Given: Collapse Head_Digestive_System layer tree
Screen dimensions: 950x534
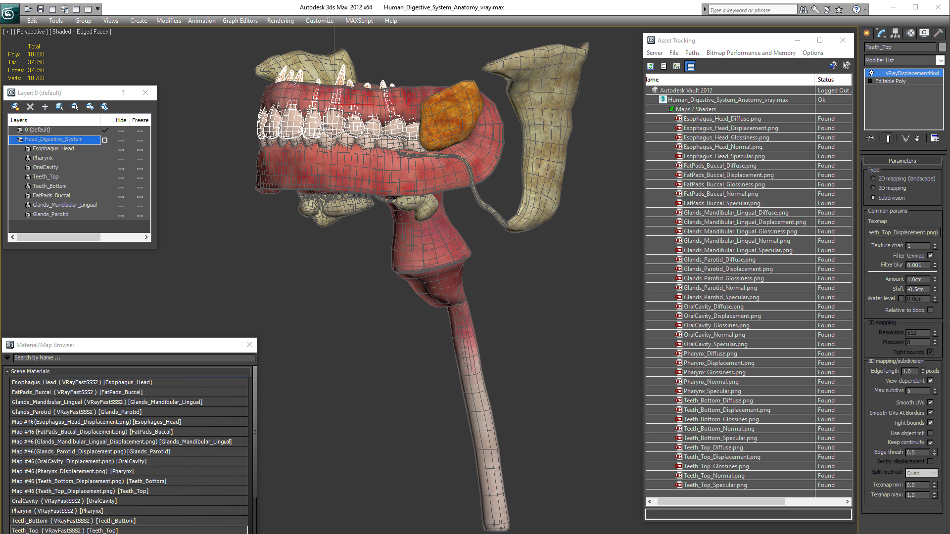Looking at the screenshot, I should pos(12,139).
